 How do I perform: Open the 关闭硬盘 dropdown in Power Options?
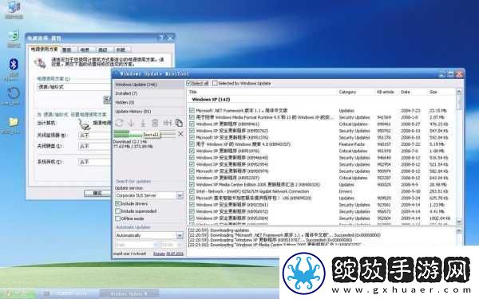(95, 146)
